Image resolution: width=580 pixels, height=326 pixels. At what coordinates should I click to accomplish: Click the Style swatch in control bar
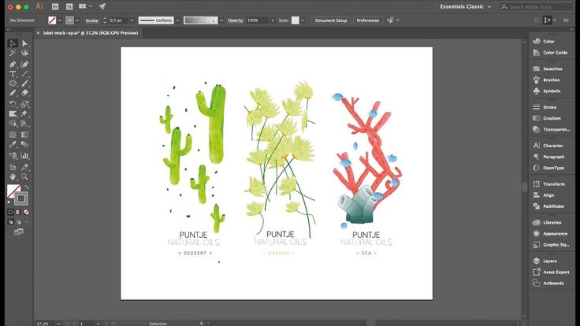[296, 20]
